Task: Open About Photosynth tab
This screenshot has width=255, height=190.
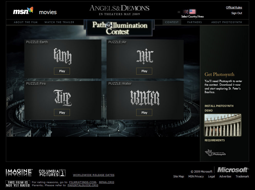Action: [226, 22]
